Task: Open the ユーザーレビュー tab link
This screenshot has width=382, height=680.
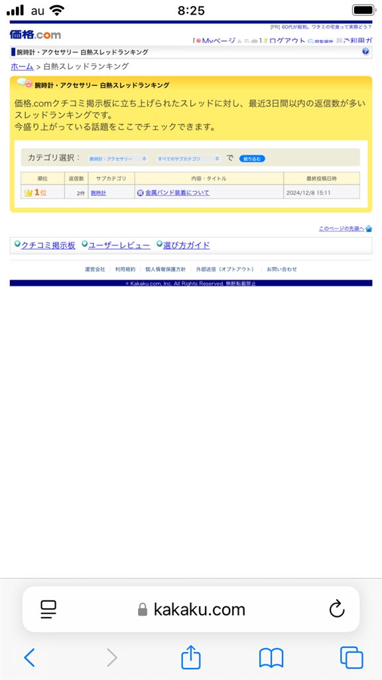Action: tap(119, 246)
